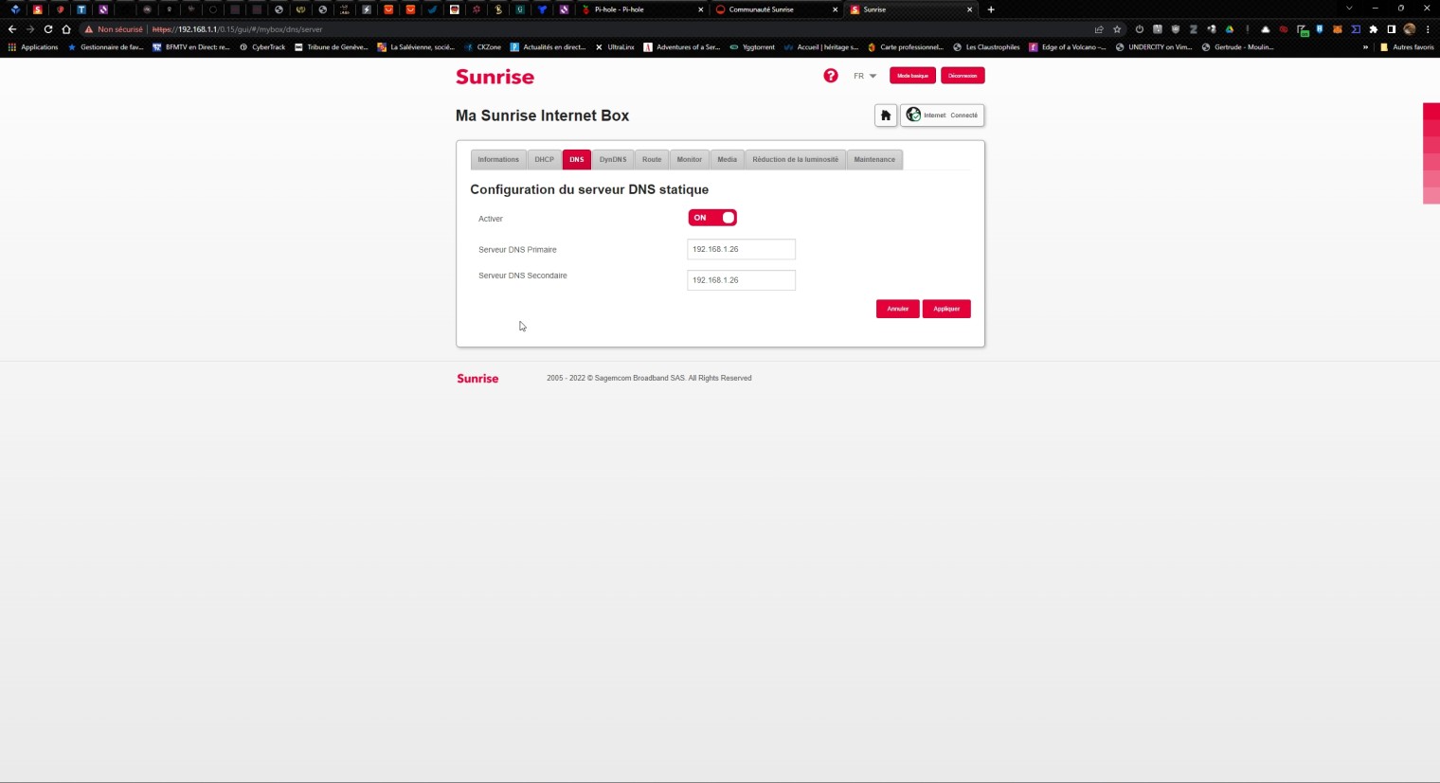This screenshot has height=783, width=1440.
Task: Open the Autres favoris bookmarks folder
Action: [1407, 47]
